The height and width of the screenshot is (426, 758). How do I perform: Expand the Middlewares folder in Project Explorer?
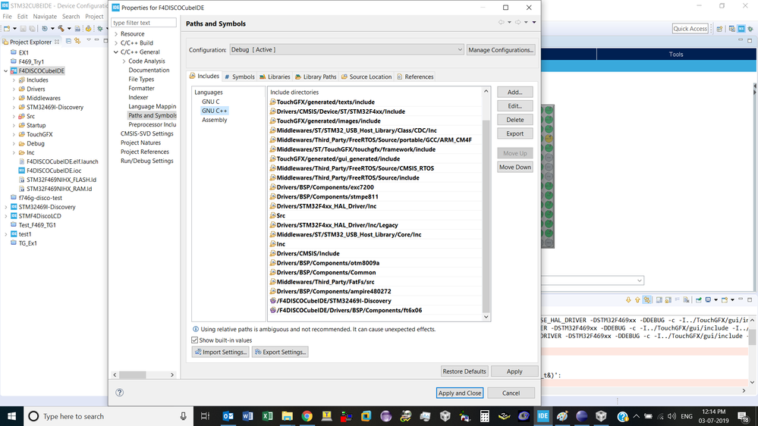coord(14,98)
